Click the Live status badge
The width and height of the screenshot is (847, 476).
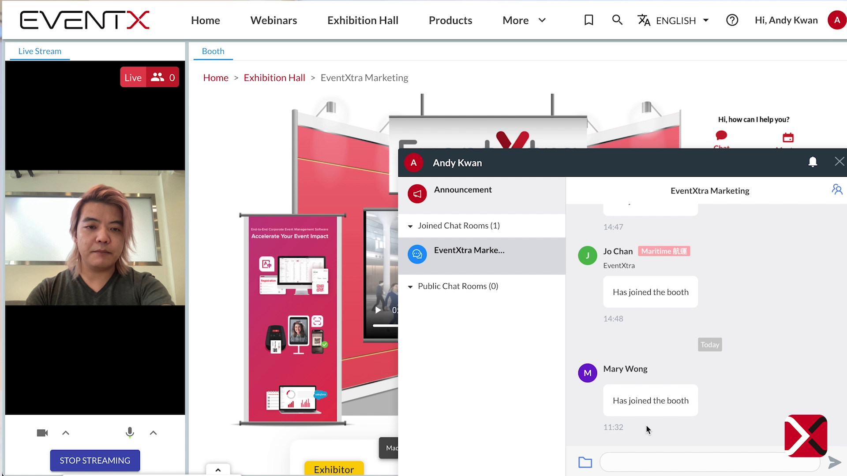click(x=133, y=77)
